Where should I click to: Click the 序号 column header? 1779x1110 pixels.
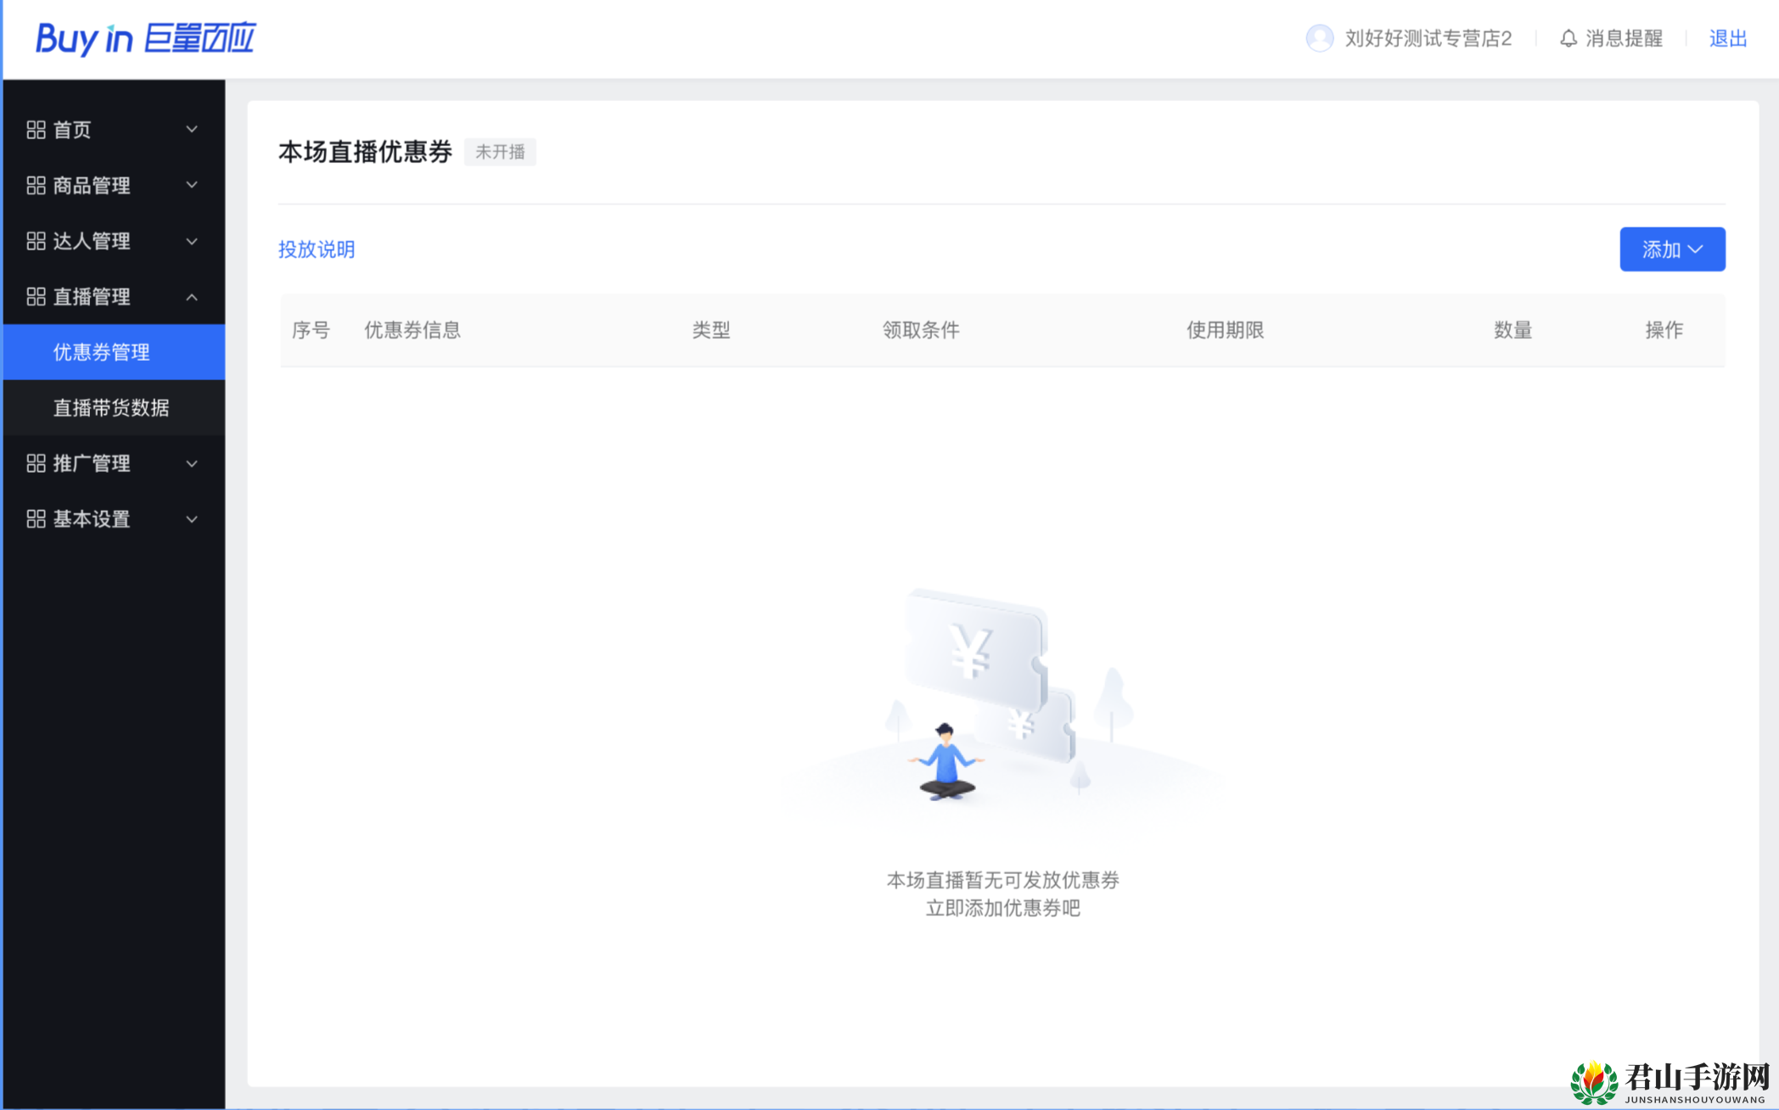[x=311, y=330]
